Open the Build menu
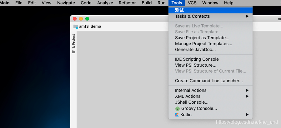 (147, 3)
